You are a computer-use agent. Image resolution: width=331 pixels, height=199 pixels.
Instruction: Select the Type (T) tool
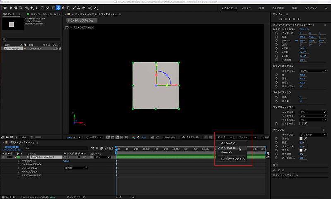[x=68, y=7]
